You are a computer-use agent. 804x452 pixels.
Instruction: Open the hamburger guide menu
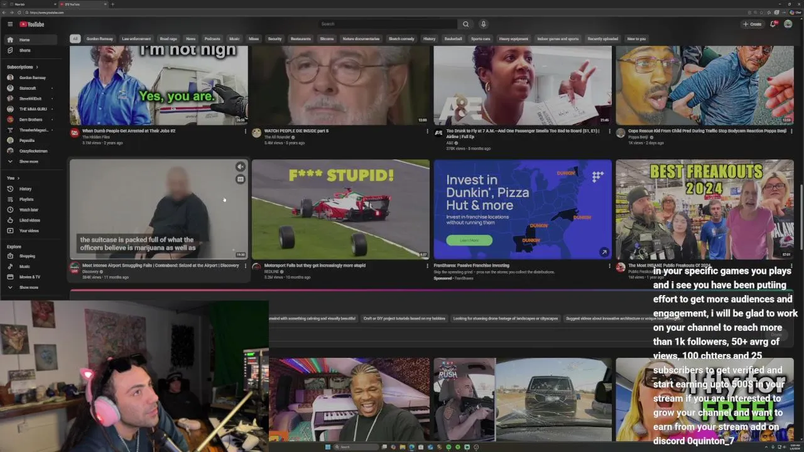coord(10,24)
